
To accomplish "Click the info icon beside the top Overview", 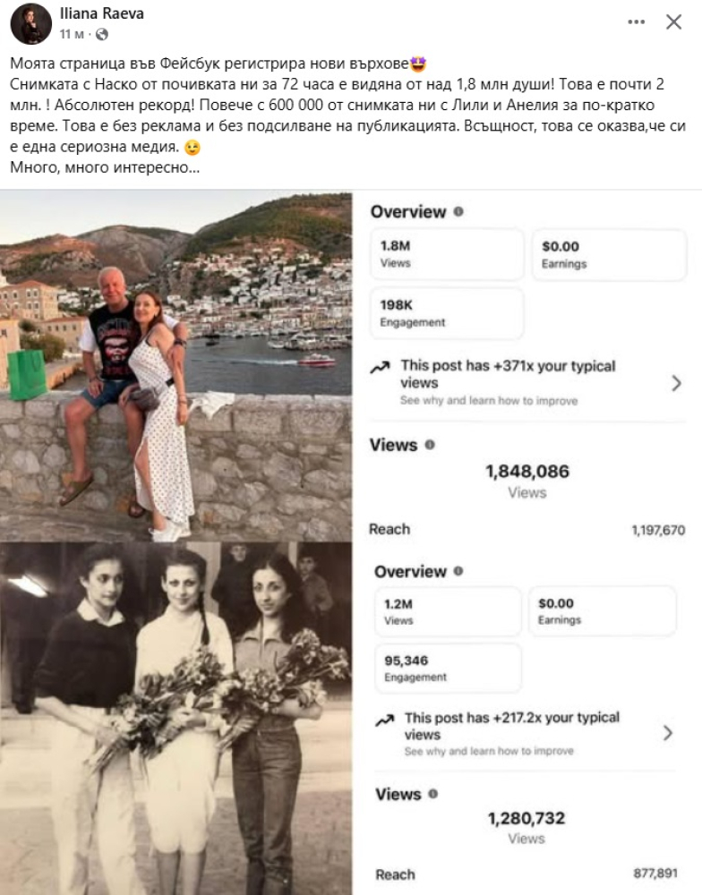I will pos(458,212).
